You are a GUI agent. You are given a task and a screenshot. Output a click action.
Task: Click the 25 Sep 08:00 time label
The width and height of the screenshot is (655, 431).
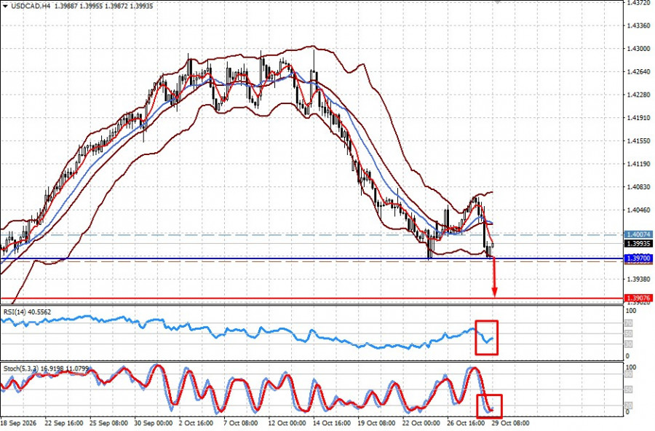click(x=108, y=423)
